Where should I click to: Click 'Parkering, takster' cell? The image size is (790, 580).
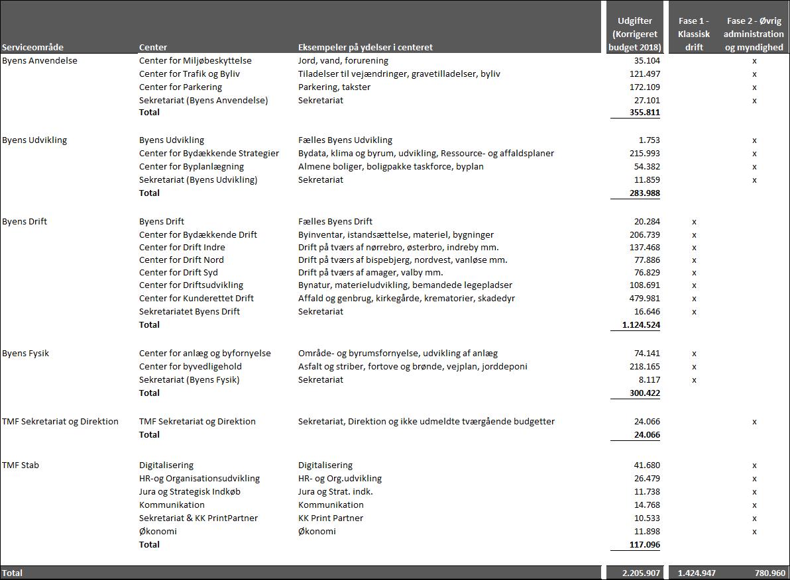334,87
